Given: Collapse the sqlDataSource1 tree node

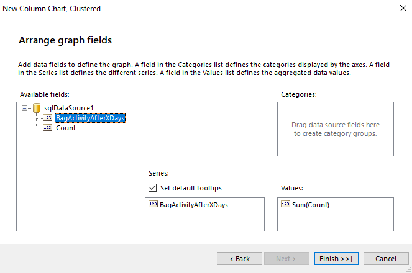Looking at the screenshot, I should point(25,108).
